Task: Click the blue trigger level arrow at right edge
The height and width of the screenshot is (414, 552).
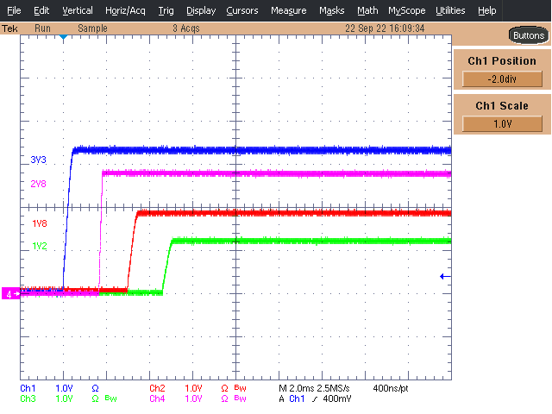Action: pyautogui.click(x=445, y=276)
